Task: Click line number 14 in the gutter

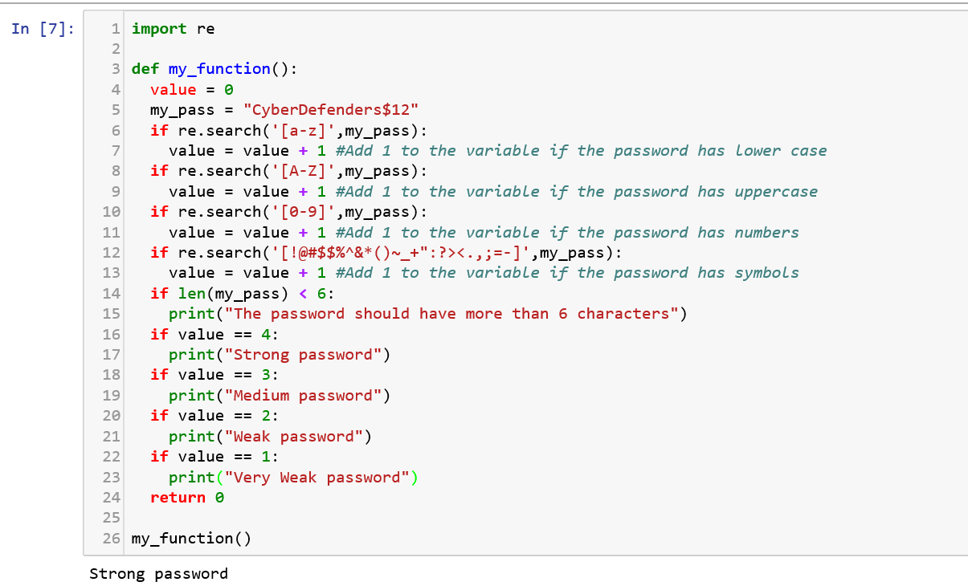Action: 111,294
